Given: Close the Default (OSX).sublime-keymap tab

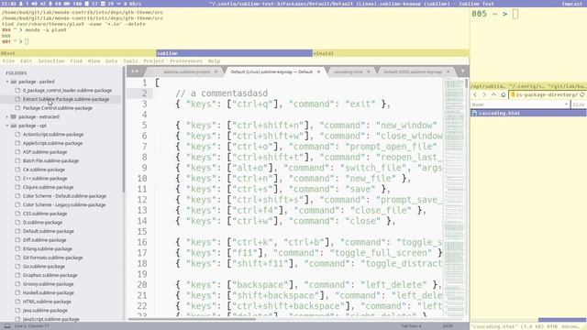Looking at the screenshot, I should click(449, 71).
